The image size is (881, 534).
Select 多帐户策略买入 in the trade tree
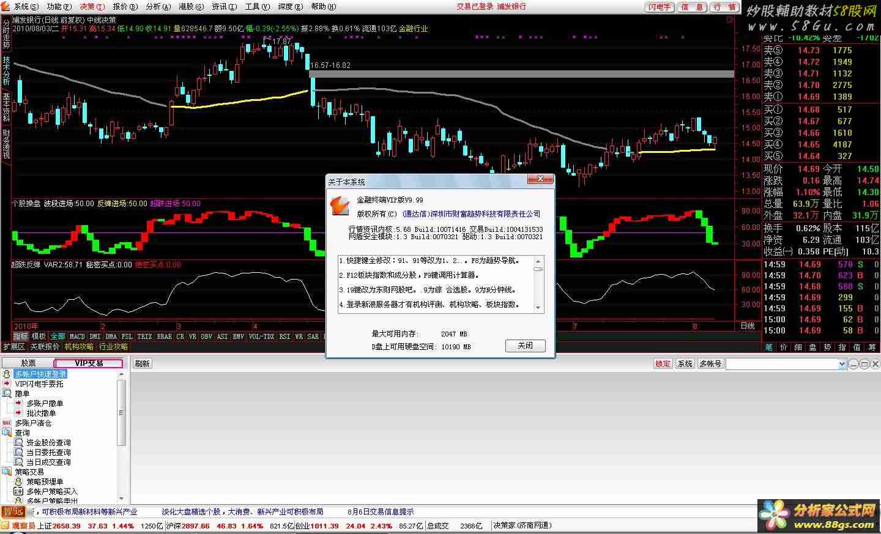point(52,491)
